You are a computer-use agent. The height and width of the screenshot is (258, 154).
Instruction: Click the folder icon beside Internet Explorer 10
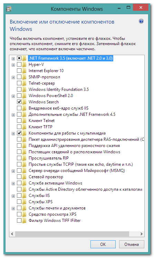point(24,71)
